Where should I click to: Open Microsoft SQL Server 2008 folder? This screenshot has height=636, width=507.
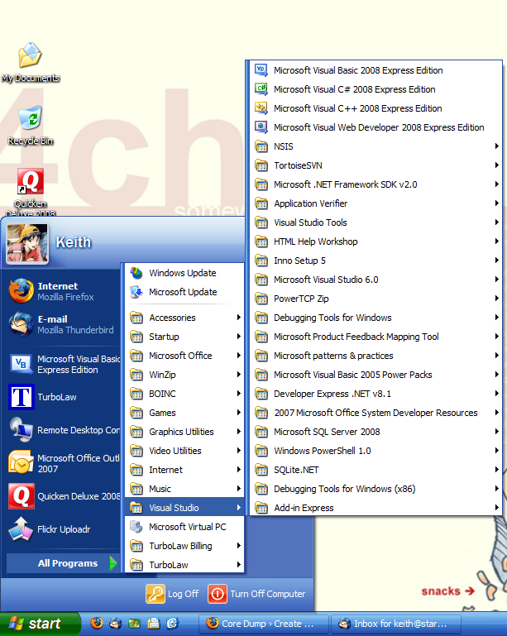[376, 432]
